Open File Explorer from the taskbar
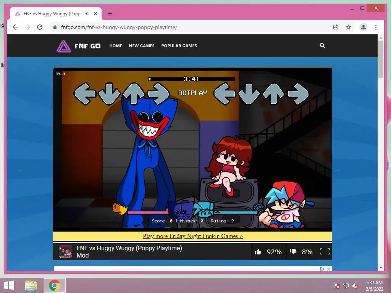The image size is (391, 293). 31,285
